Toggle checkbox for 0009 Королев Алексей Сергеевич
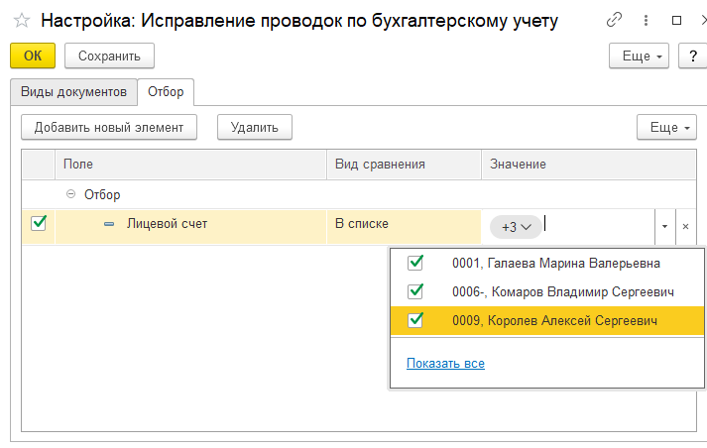This screenshot has width=707, height=448. (415, 320)
